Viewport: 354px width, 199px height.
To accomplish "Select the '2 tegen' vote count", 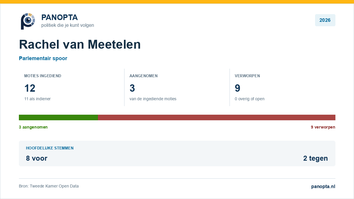I will pyautogui.click(x=315, y=158).
